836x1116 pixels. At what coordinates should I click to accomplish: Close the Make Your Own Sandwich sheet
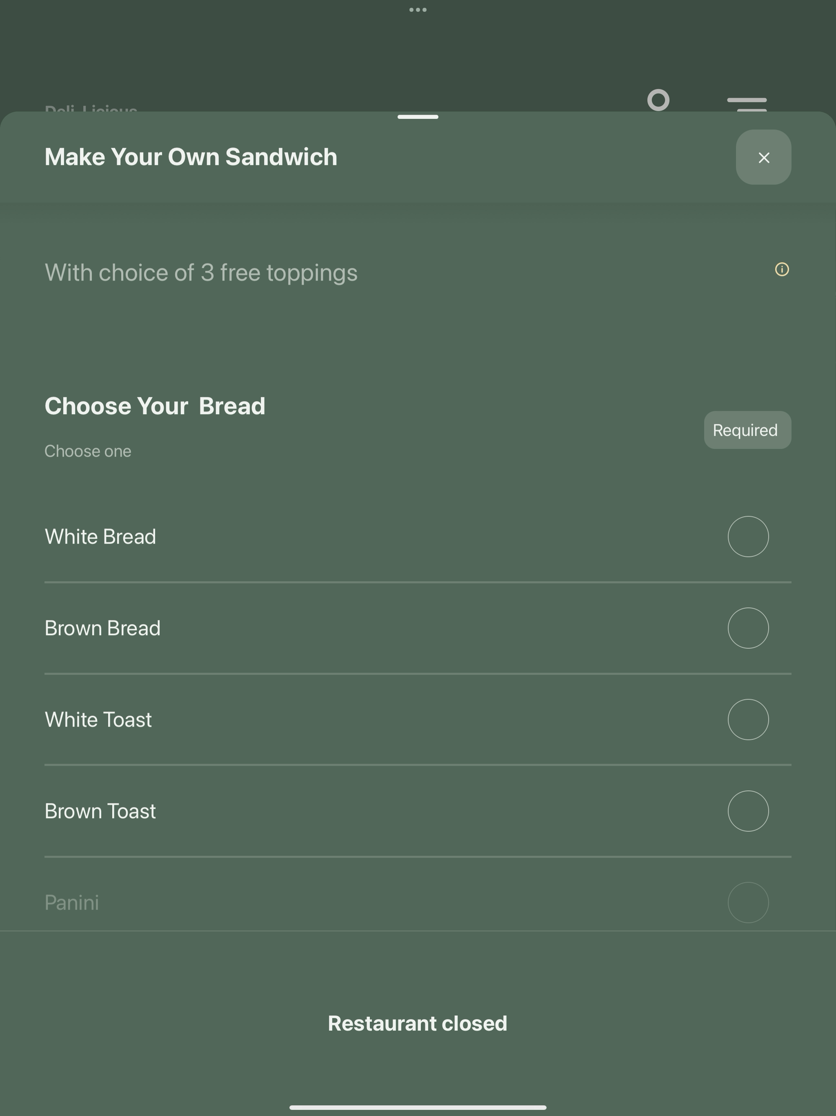point(763,157)
